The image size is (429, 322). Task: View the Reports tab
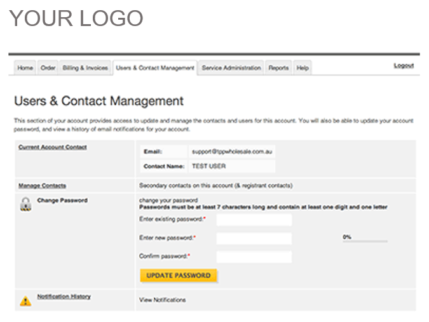click(278, 68)
